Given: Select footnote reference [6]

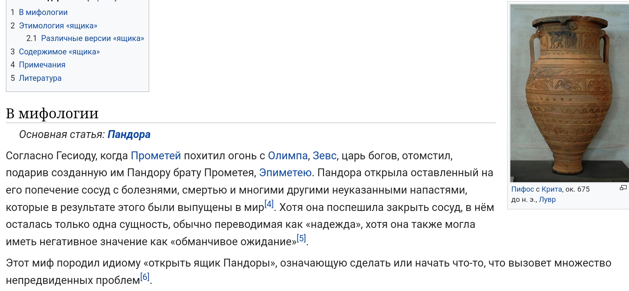Looking at the screenshot, I should click(145, 277).
